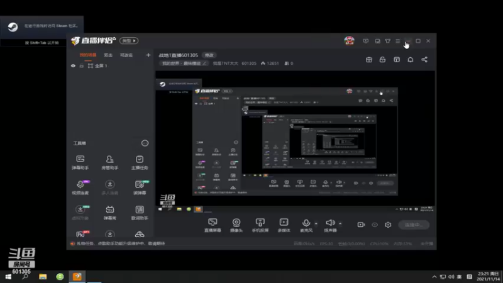Open green browser icon on taskbar
This screenshot has width=503, height=283.
tap(60, 277)
